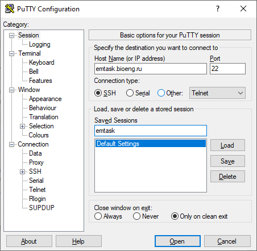Expand the SSH tree node
The width and height of the screenshot is (257, 251).
22,171
